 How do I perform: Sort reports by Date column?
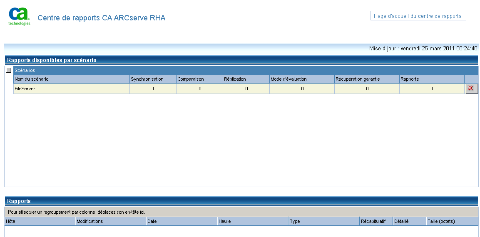182,221
